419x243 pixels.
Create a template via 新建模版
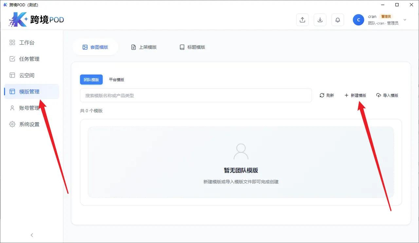pyautogui.click(x=355, y=95)
